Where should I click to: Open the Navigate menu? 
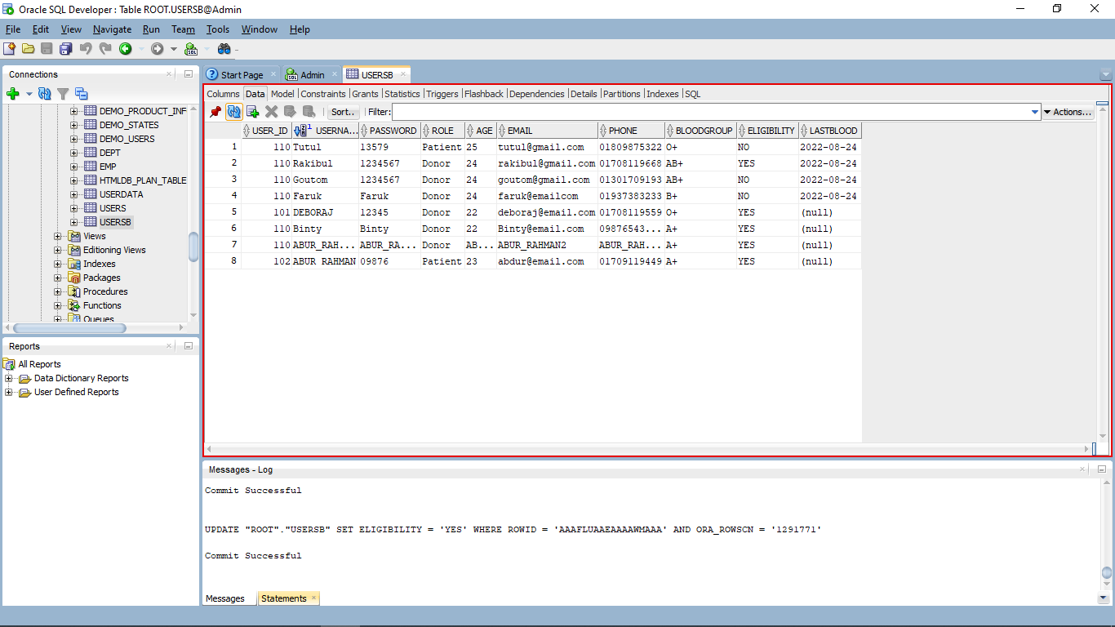(112, 29)
